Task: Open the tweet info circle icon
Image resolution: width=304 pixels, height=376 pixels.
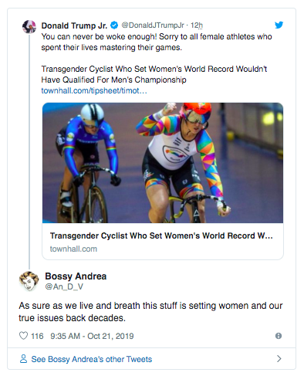Action: pyautogui.click(x=279, y=336)
